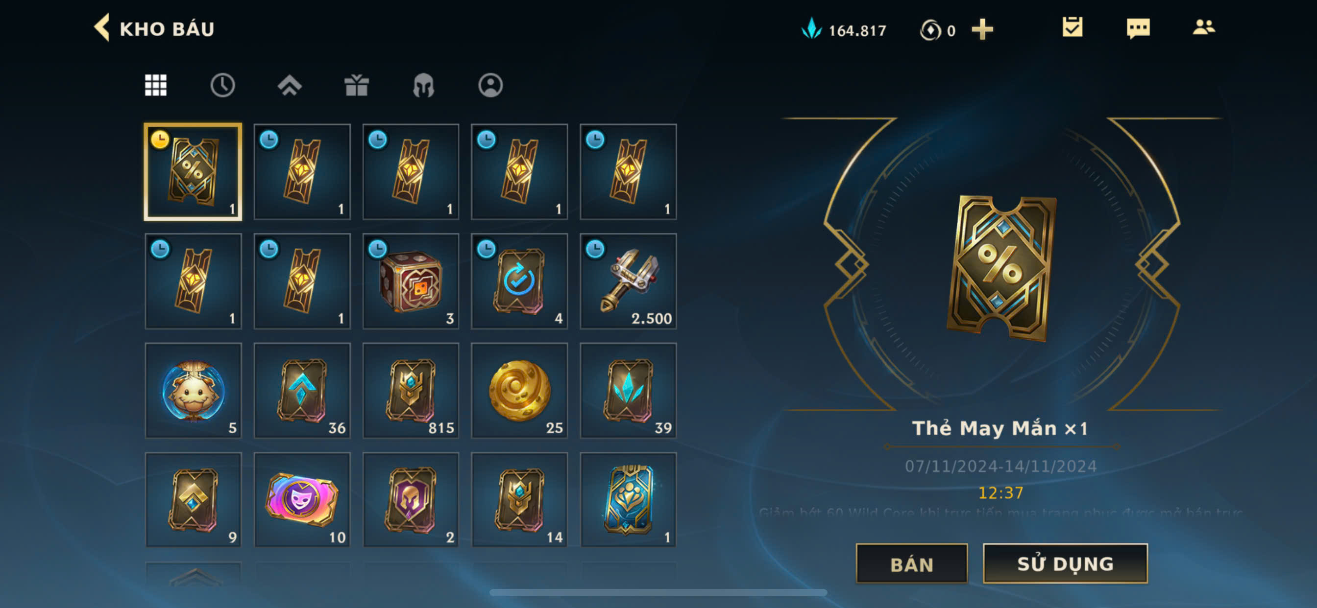Open the missions checklist icon

pyautogui.click(x=1072, y=27)
